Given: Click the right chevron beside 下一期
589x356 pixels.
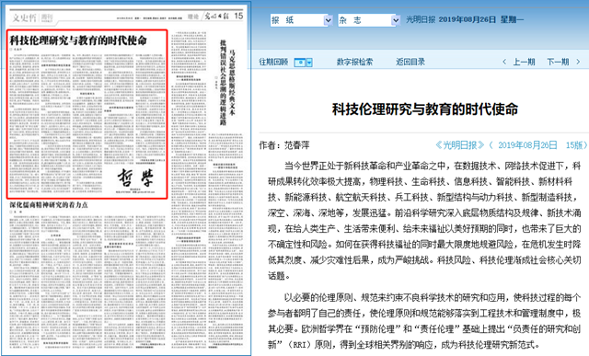Looking at the screenshot, I should (578, 62).
